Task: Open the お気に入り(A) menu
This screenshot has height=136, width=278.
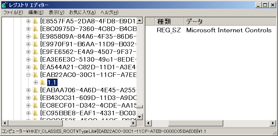Action: tap(82, 12)
